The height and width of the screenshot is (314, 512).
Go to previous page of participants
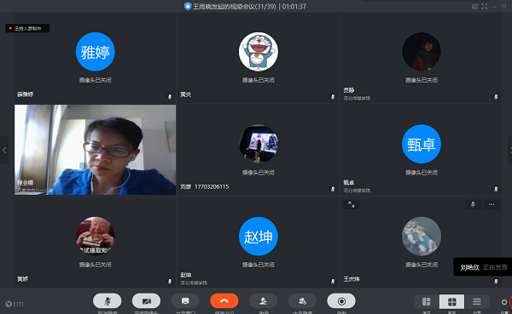pyautogui.click(x=4, y=150)
